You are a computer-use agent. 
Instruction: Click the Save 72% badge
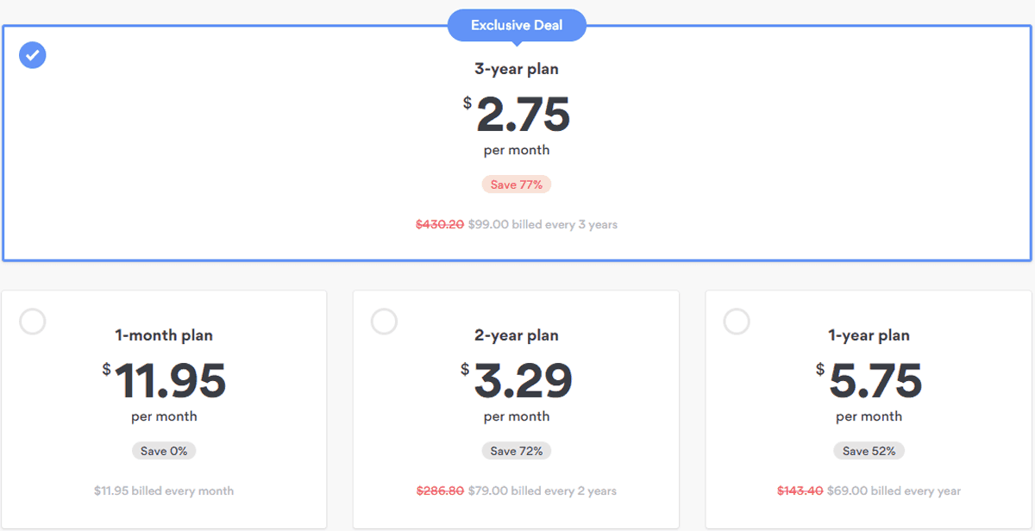(x=517, y=451)
